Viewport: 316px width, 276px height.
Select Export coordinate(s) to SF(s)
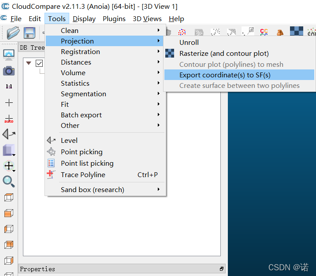(x=239, y=75)
